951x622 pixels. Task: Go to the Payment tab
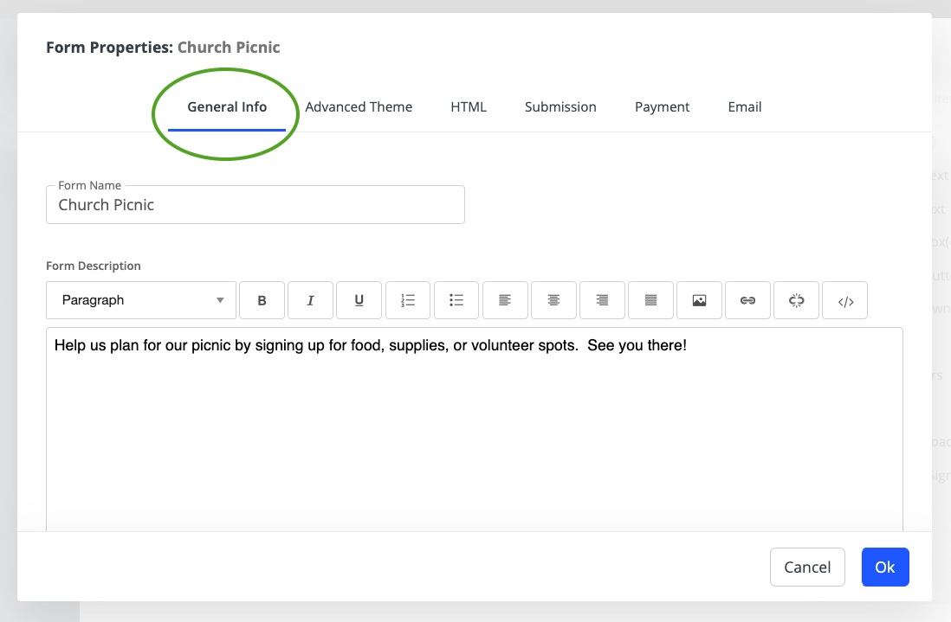pos(662,107)
